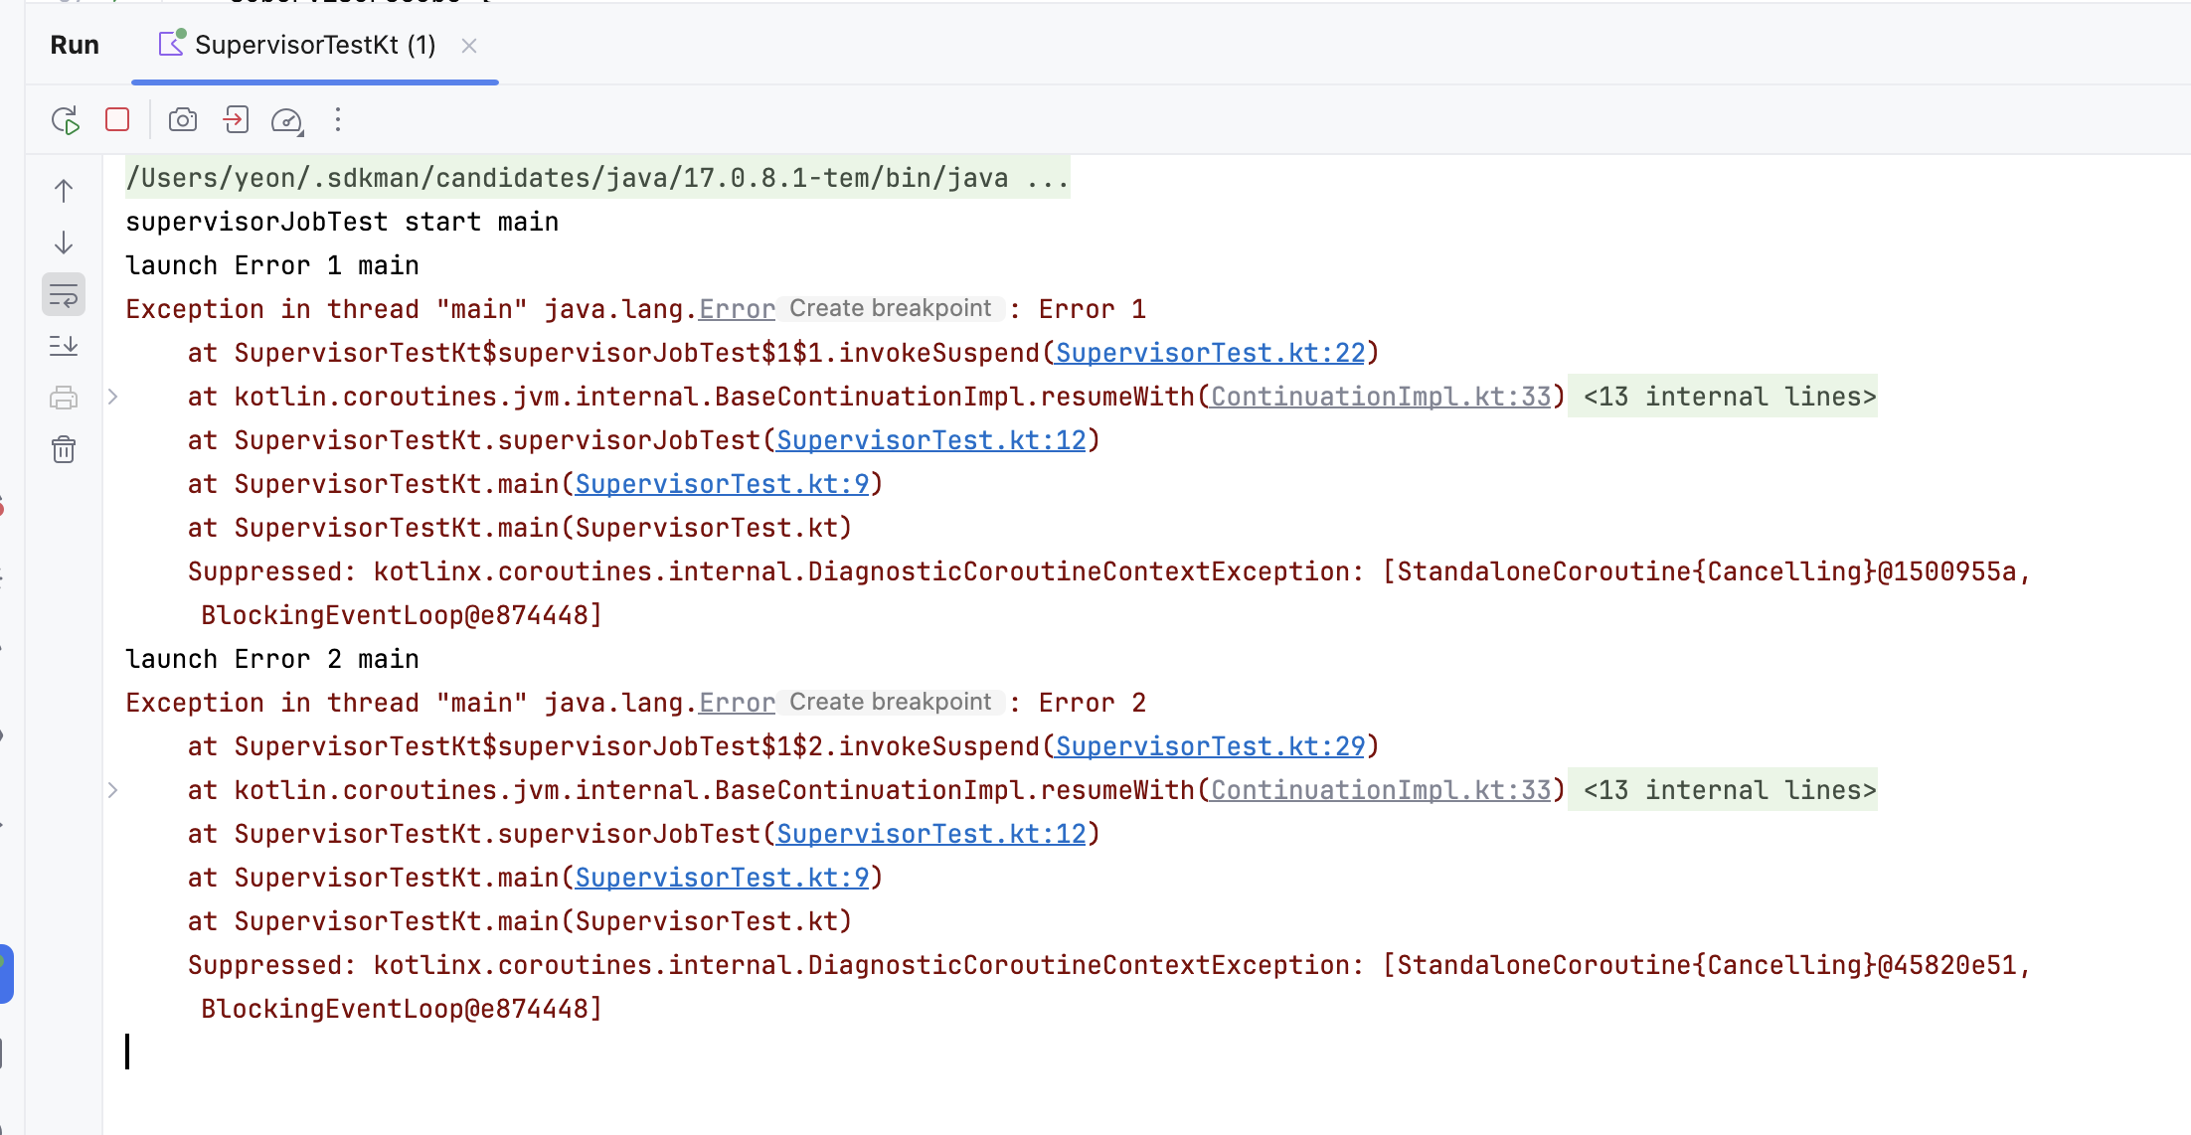Click the down arrow stack trace icon

(x=64, y=243)
